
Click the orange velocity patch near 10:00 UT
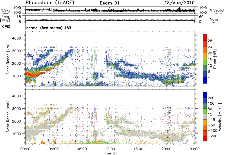(98, 142)
